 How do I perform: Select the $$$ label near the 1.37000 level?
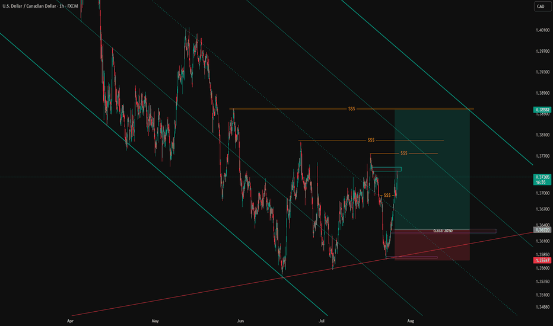[x=387, y=195]
